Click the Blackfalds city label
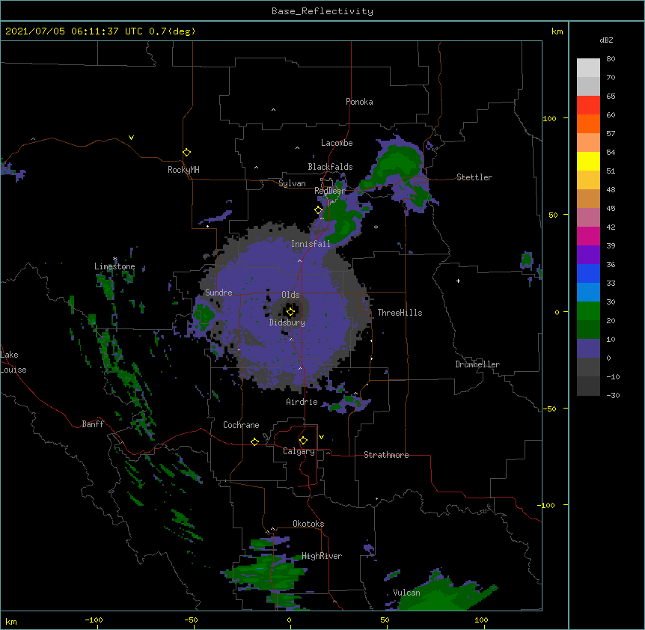This screenshot has width=645, height=630. (x=330, y=167)
